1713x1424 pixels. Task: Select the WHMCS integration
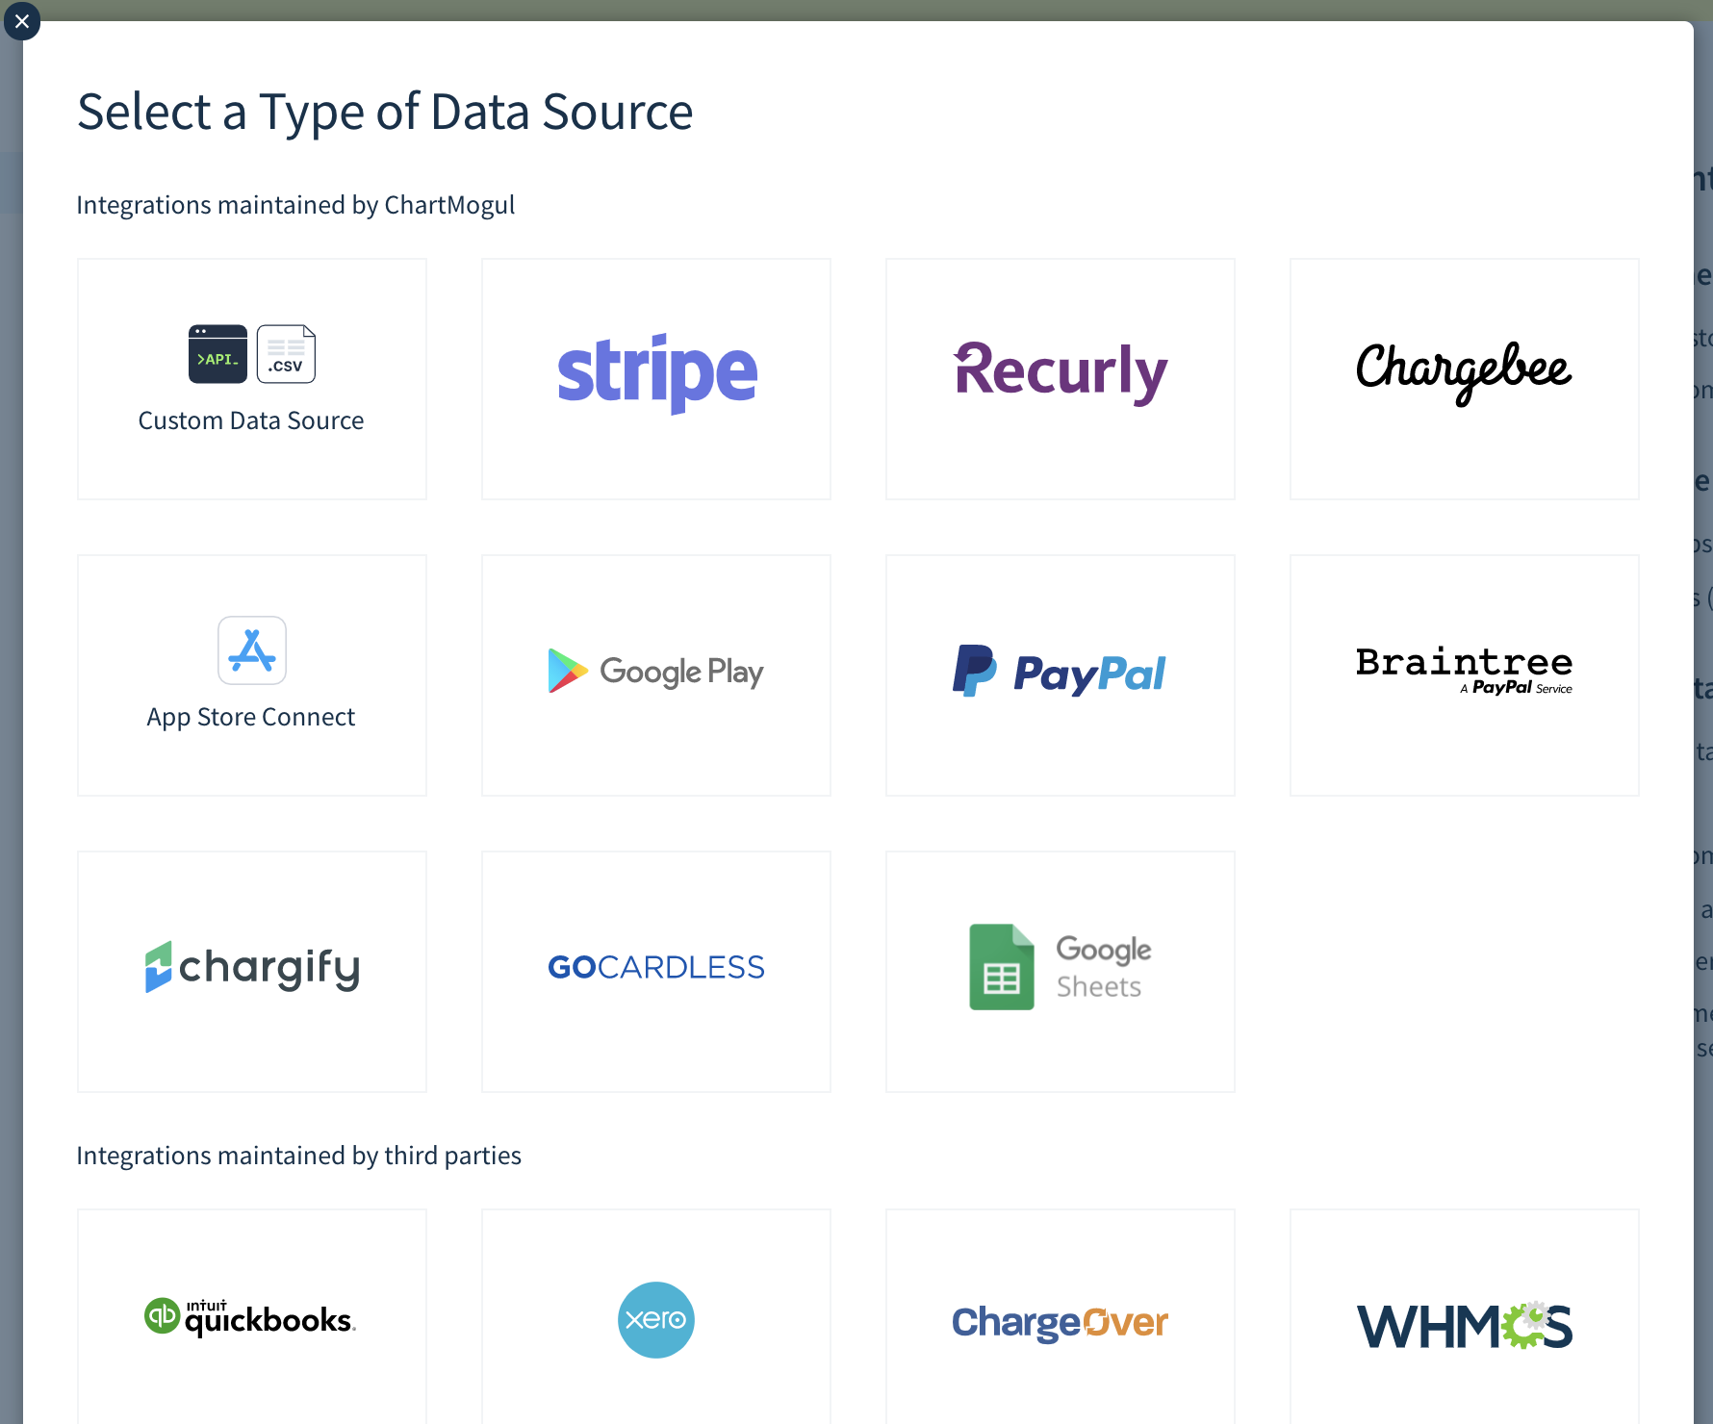1465,1318
